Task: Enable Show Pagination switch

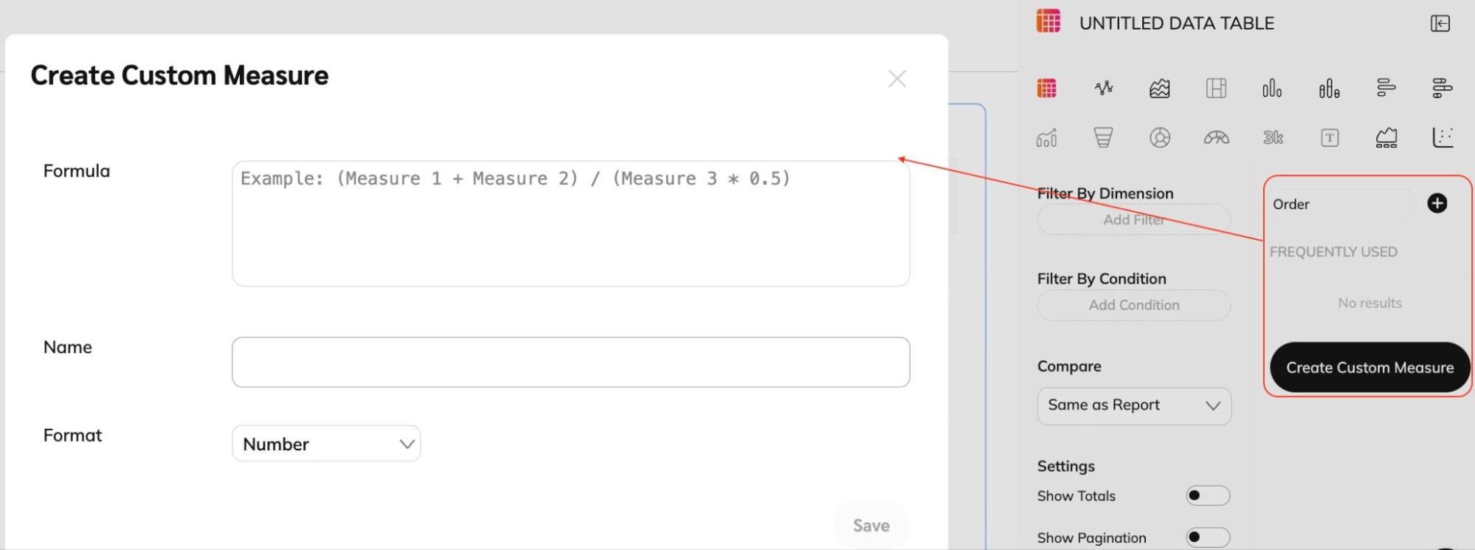Action: click(1207, 537)
